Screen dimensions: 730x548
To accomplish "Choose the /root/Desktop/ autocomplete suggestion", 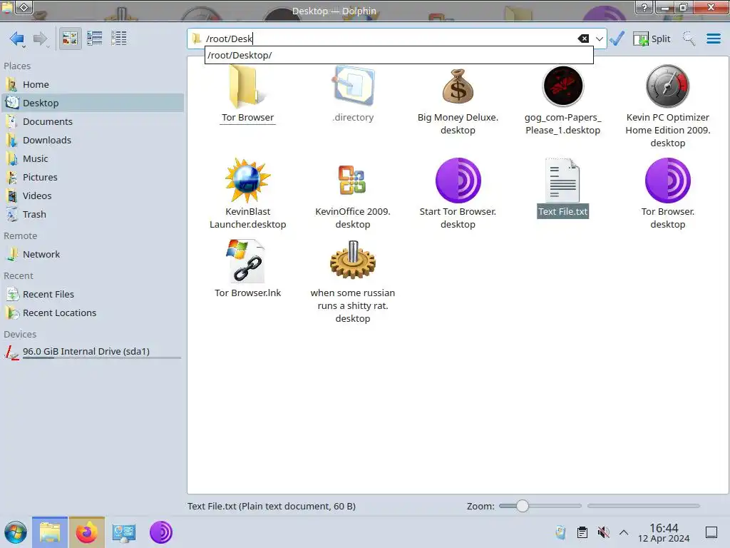I will [399, 55].
